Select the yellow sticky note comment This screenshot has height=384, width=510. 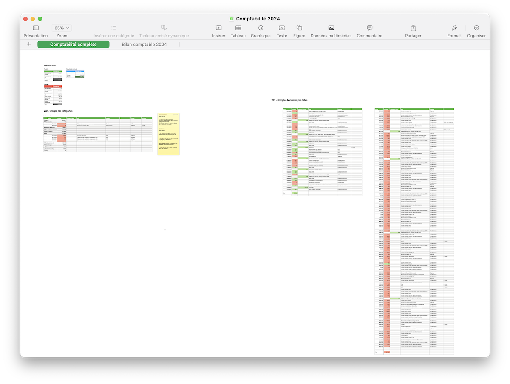tap(168, 134)
